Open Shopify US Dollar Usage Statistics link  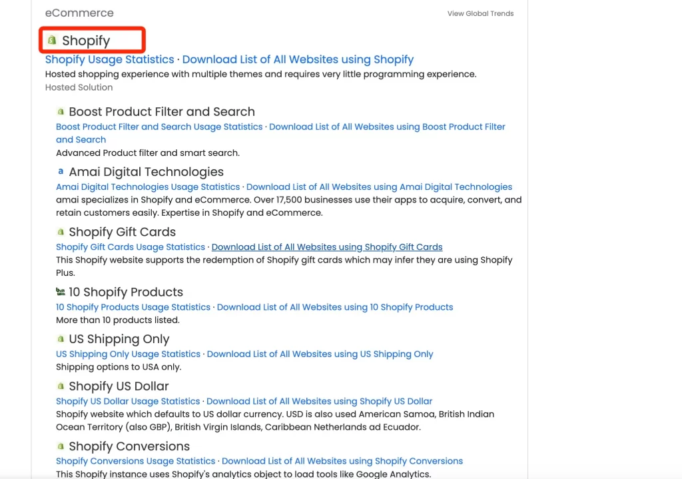click(x=128, y=400)
